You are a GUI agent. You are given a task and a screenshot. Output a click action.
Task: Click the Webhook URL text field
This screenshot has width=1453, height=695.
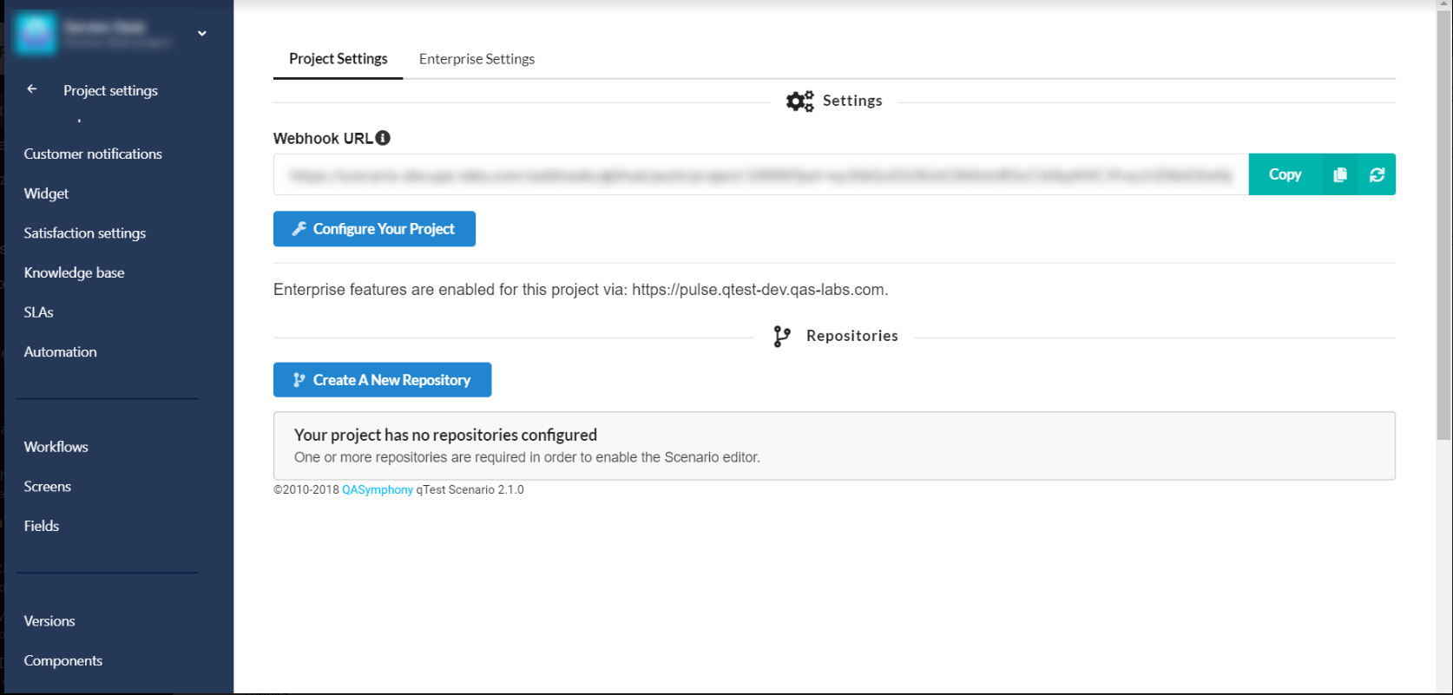[x=760, y=175]
